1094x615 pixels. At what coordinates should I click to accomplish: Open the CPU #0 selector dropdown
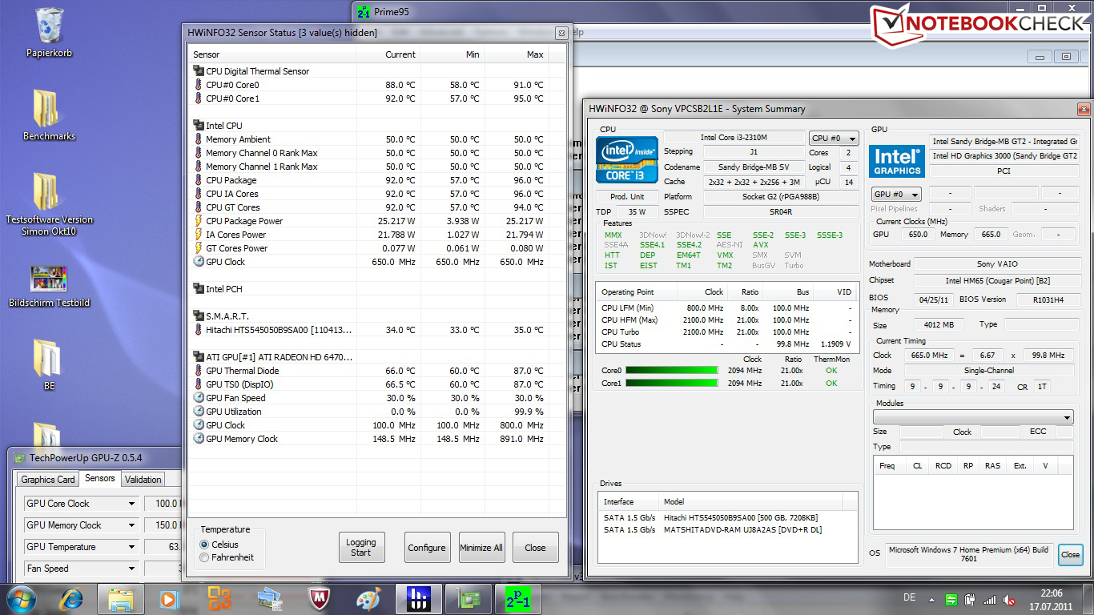coord(834,138)
